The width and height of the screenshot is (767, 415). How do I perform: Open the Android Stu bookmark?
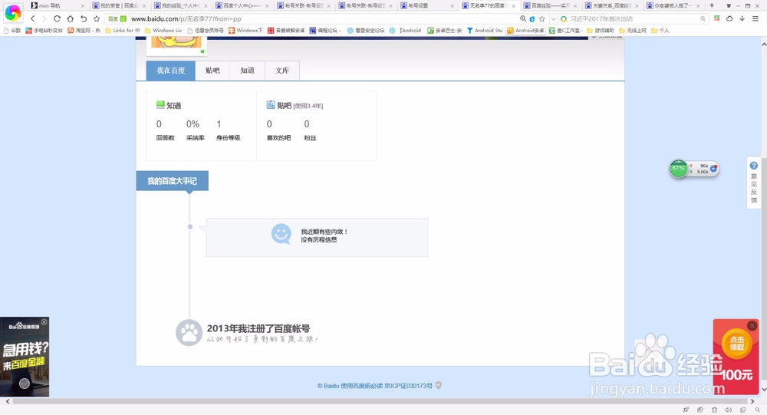pyautogui.click(x=485, y=31)
